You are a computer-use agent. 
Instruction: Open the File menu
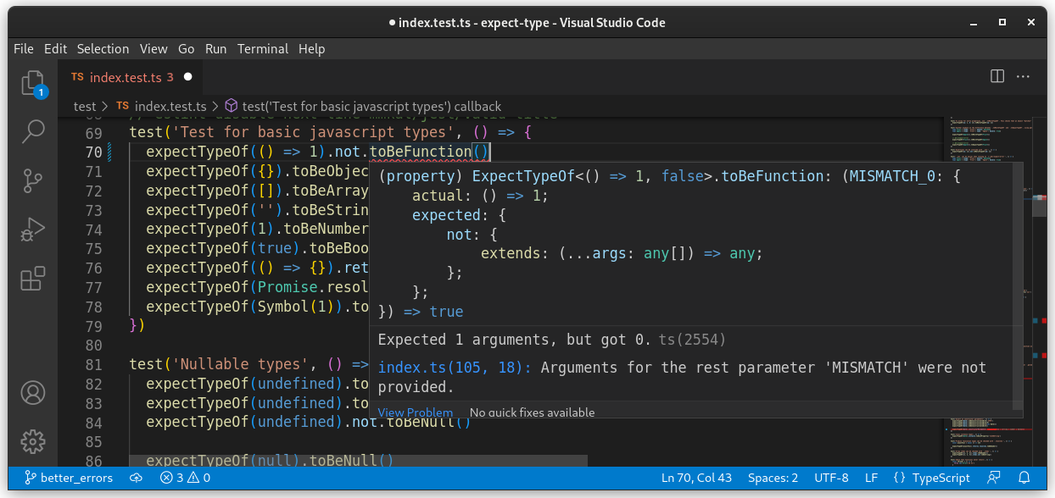[24, 49]
